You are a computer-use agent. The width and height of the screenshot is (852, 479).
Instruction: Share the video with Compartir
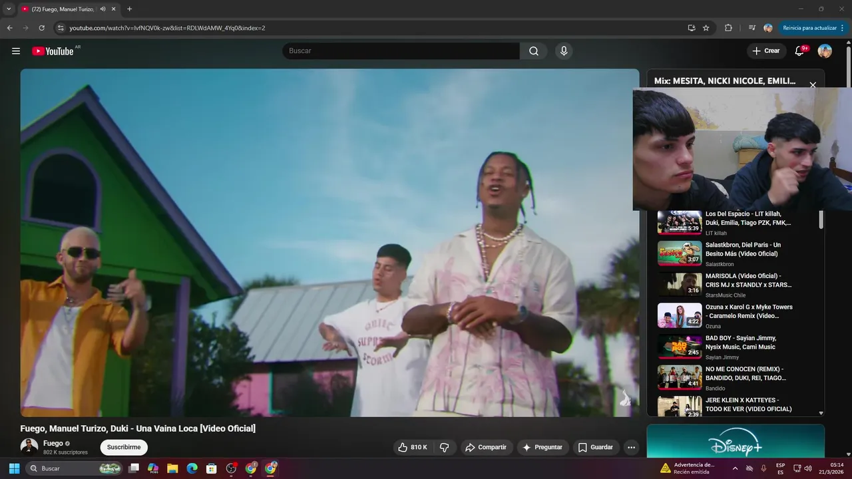pos(486,448)
